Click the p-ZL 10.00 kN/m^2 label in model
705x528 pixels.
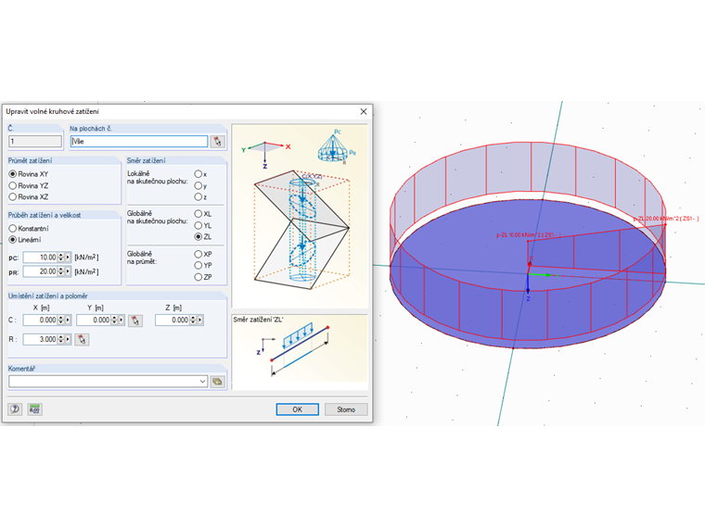529,234
